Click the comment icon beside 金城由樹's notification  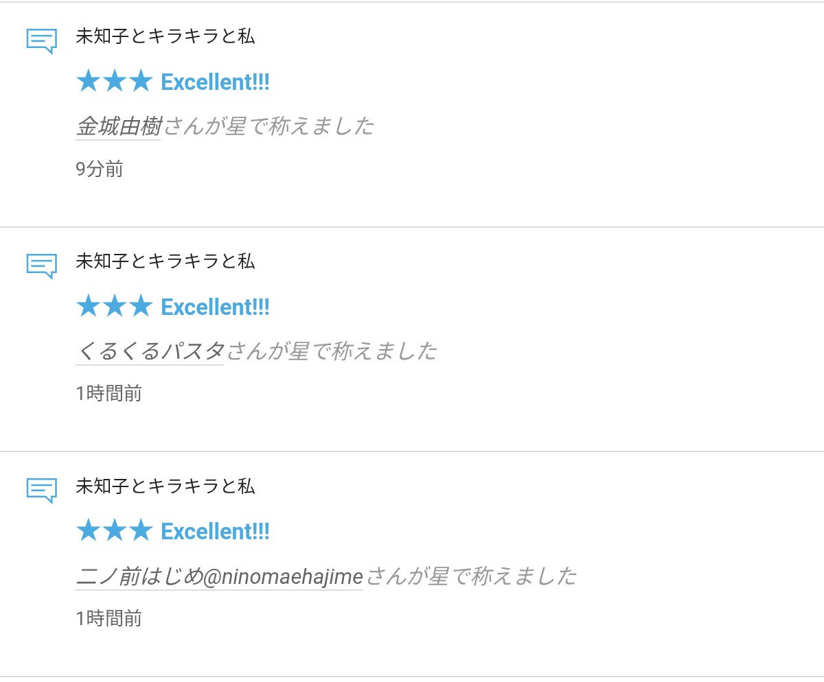41,40
